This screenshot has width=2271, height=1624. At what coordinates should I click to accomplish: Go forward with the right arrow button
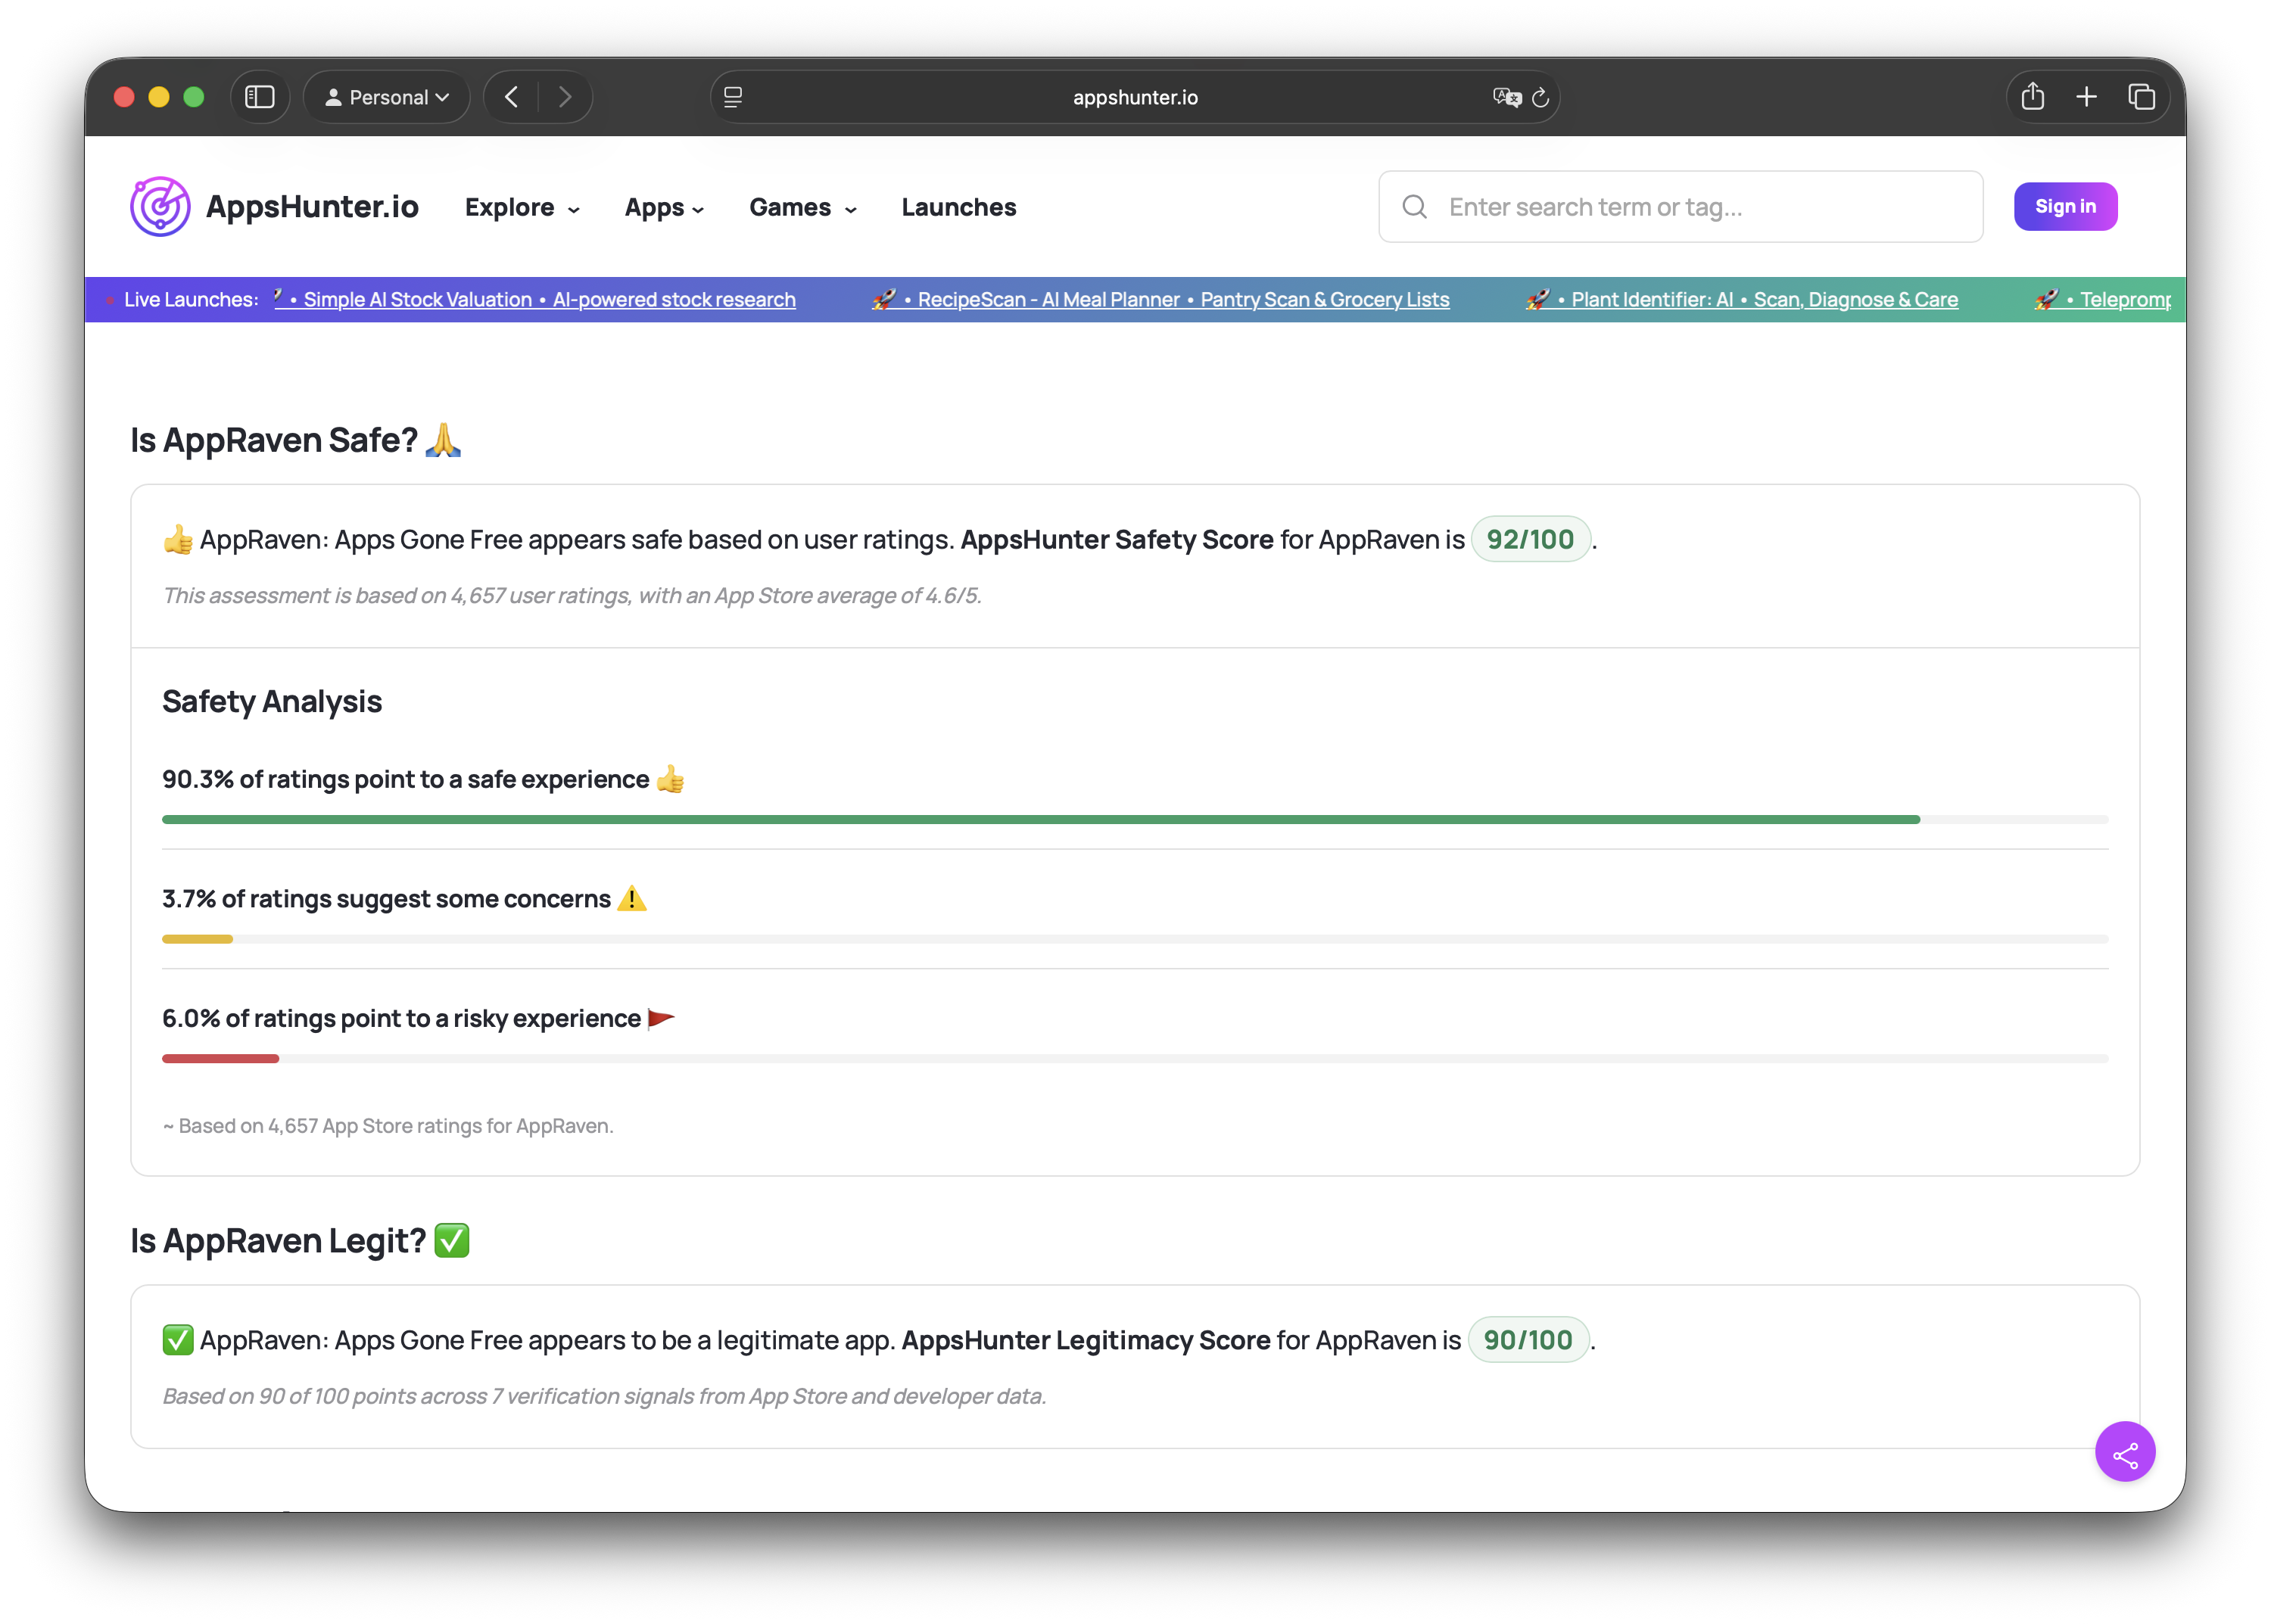tap(565, 97)
